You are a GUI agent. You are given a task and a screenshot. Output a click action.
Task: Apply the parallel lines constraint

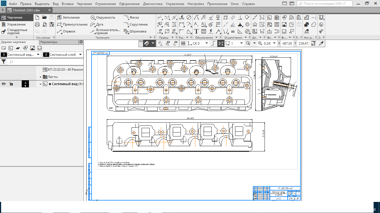(x=233, y=17)
